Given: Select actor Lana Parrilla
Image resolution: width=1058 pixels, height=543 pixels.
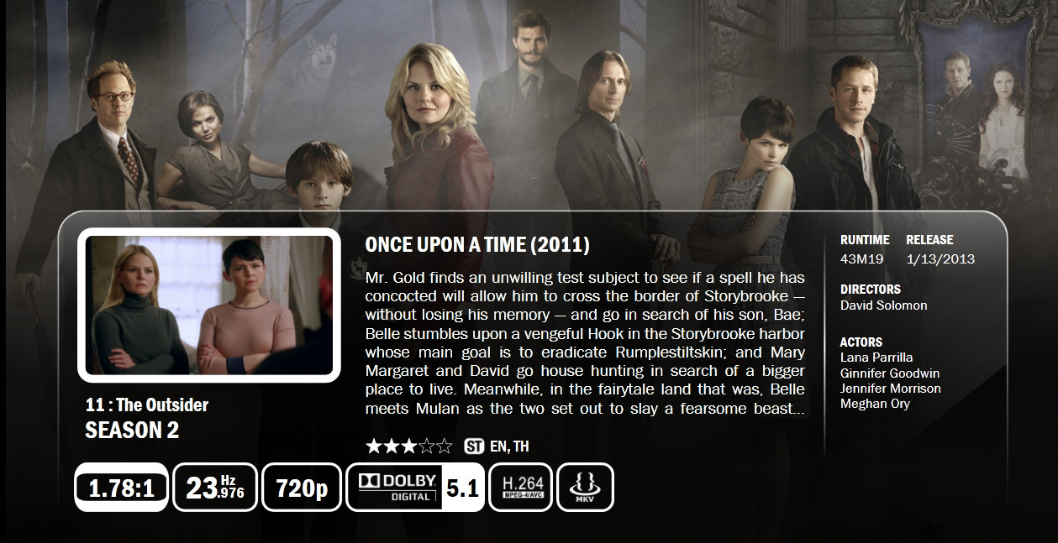Looking at the screenshot, I should (x=876, y=358).
